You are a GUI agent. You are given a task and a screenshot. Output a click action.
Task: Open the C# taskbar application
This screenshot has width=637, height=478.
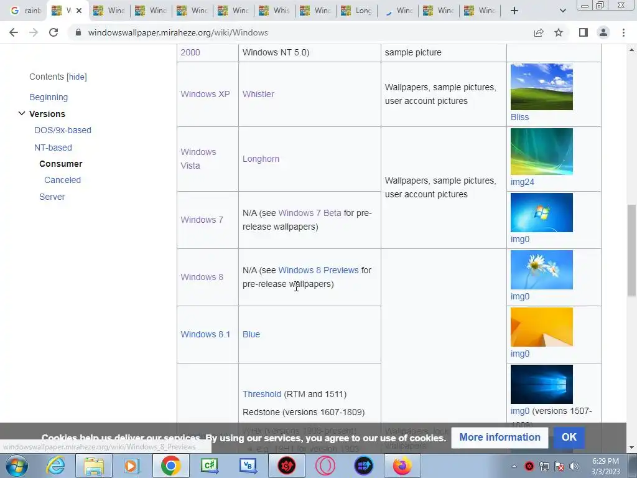(209, 466)
